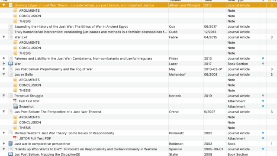Click creator cell Fabre
This screenshot has width=277, height=156.
174,37
